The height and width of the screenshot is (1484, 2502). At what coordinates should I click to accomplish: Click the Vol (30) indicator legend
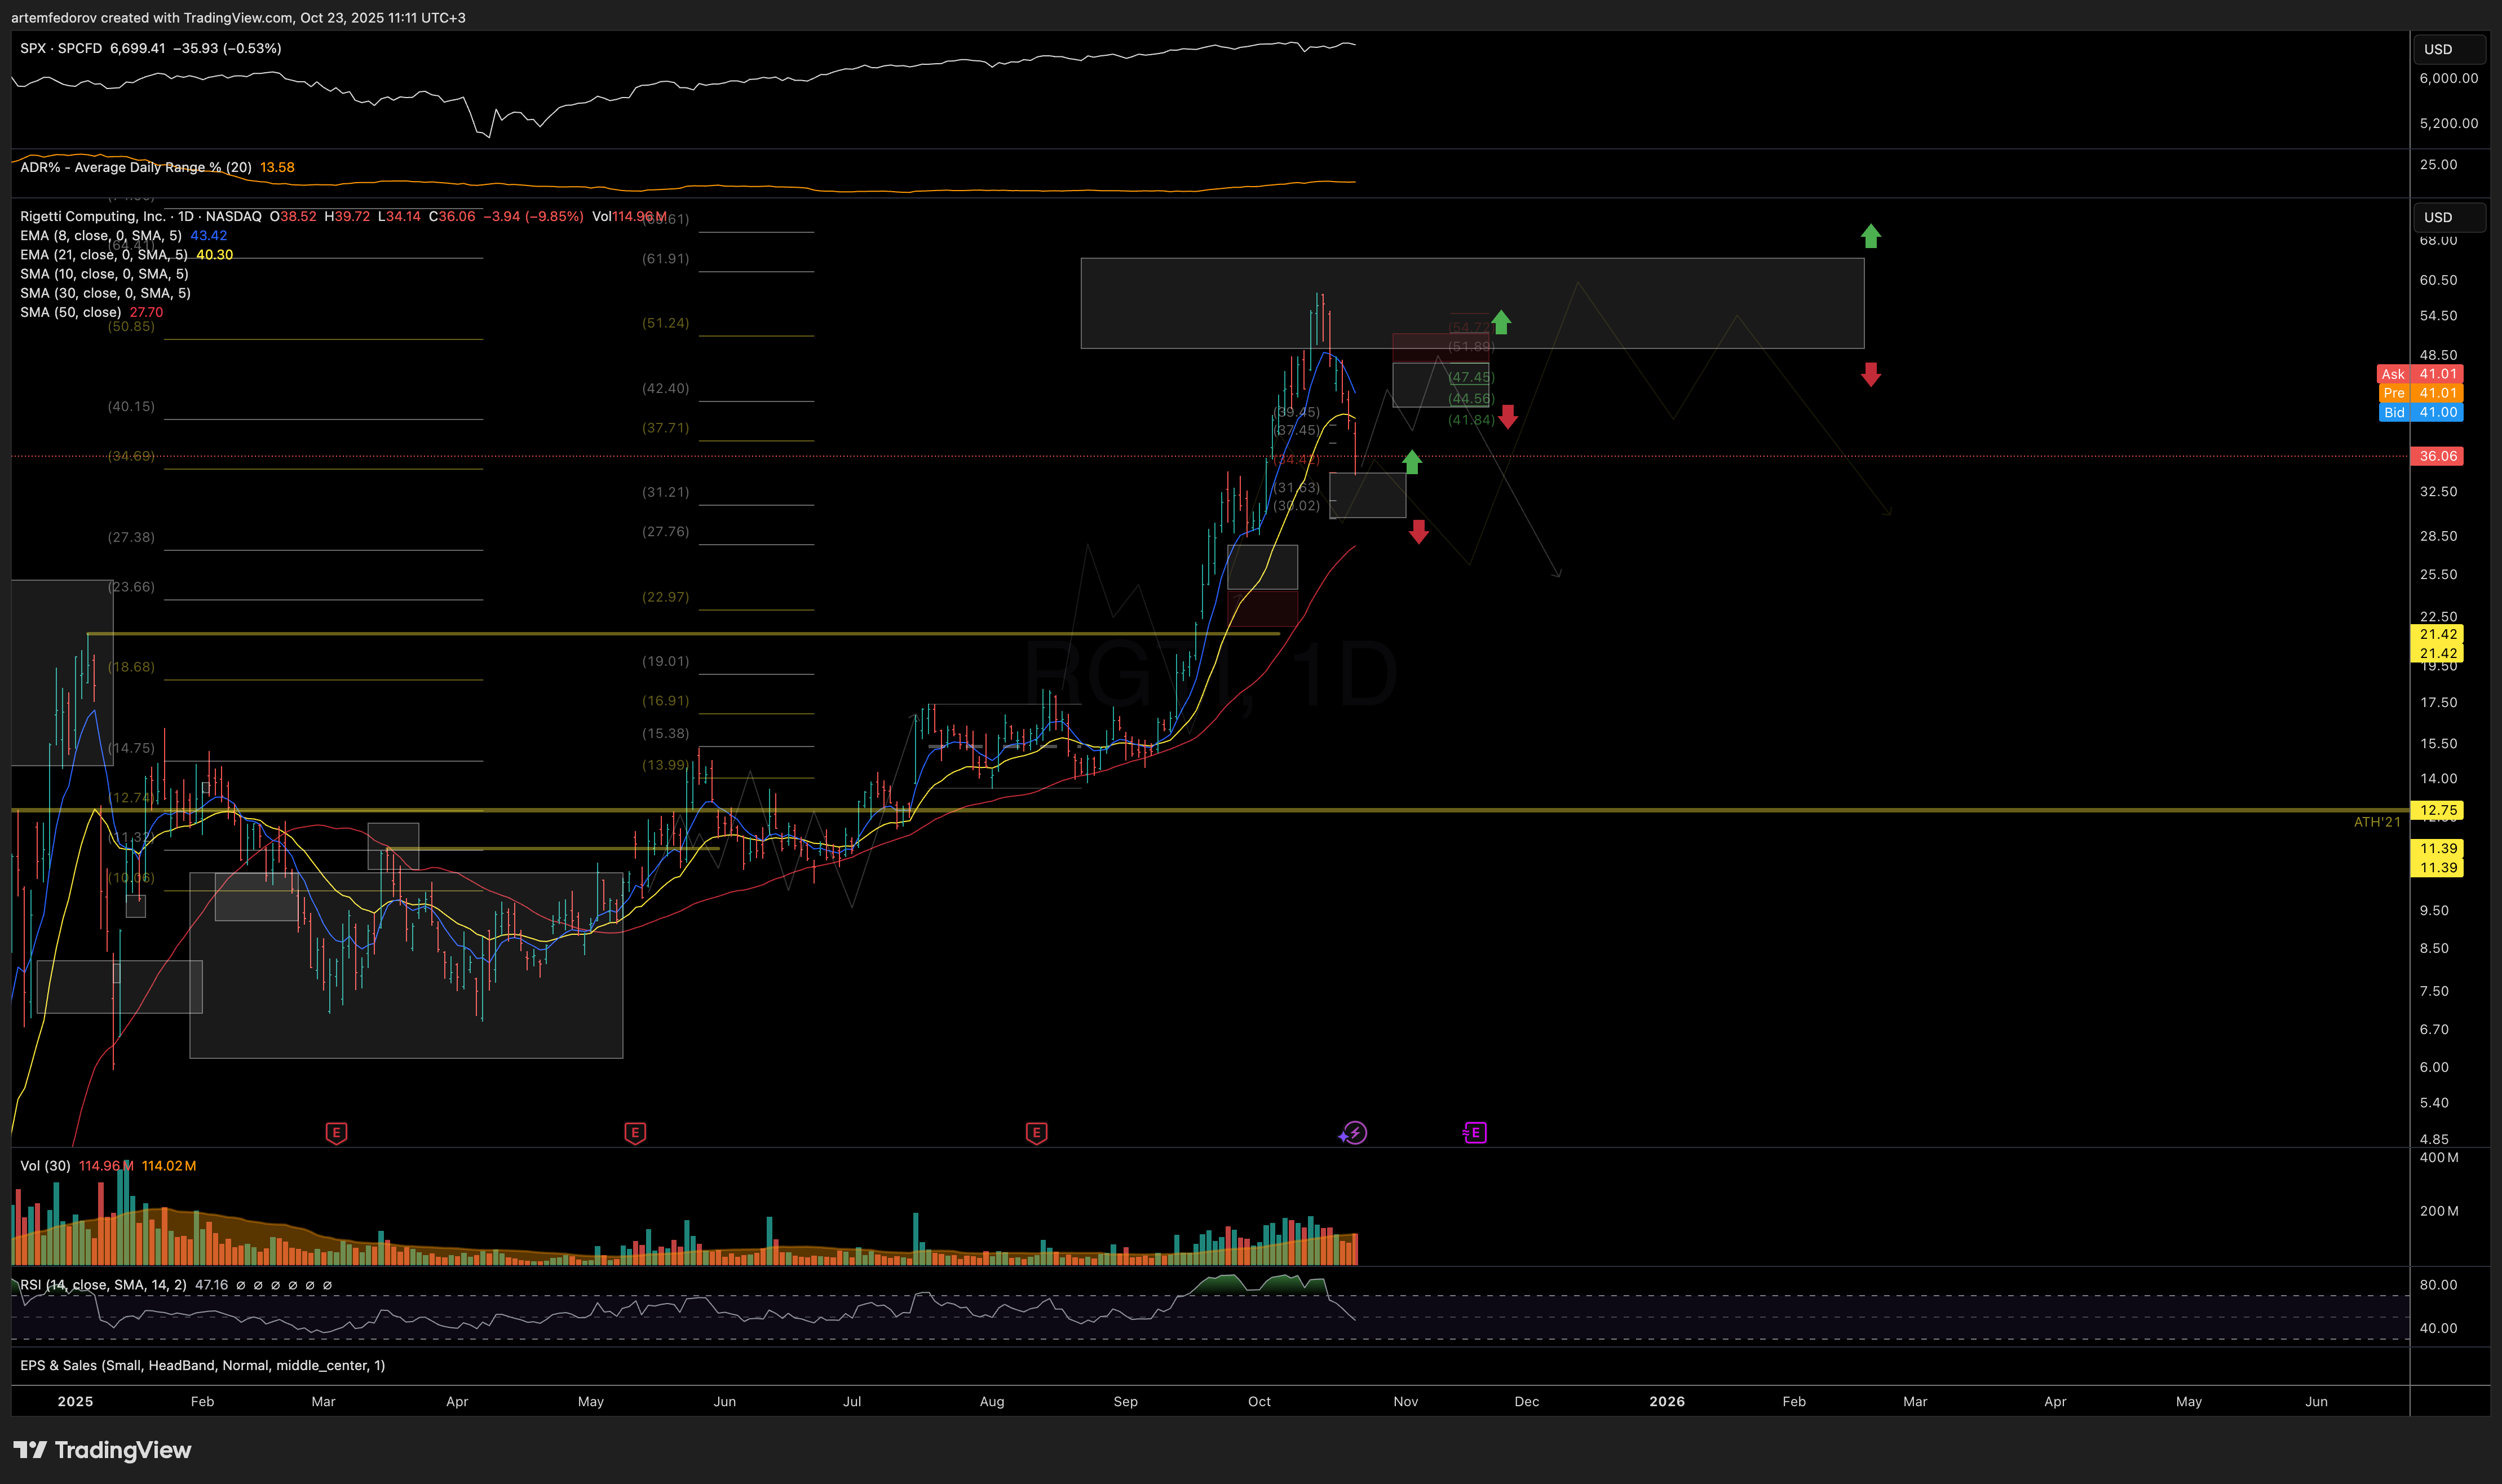point(45,1166)
